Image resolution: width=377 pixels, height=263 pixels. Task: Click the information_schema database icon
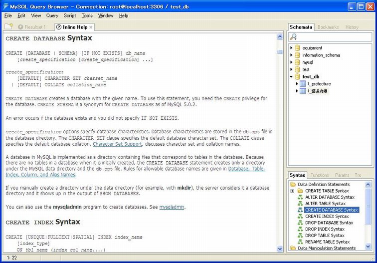click(x=297, y=55)
